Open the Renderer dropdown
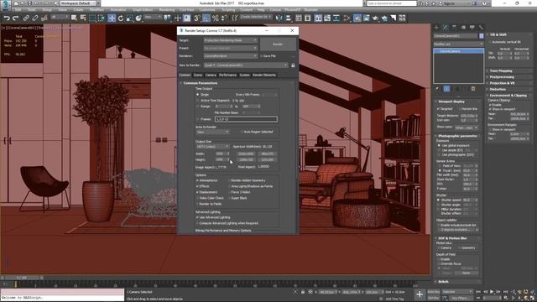The height and width of the screenshot is (302, 537). click(230, 56)
